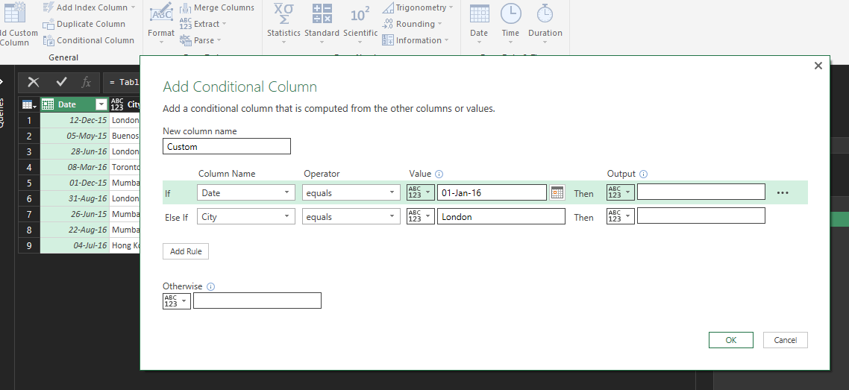Click the If row output field
The image size is (849, 390).
tap(701, 192)
